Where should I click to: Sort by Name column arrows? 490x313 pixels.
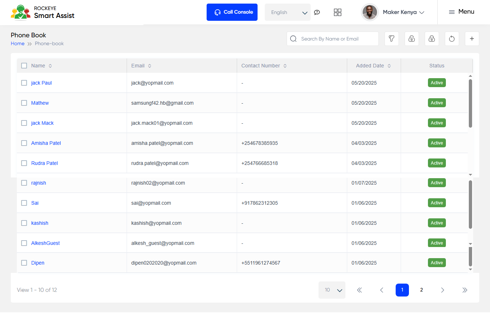[50, 66]
